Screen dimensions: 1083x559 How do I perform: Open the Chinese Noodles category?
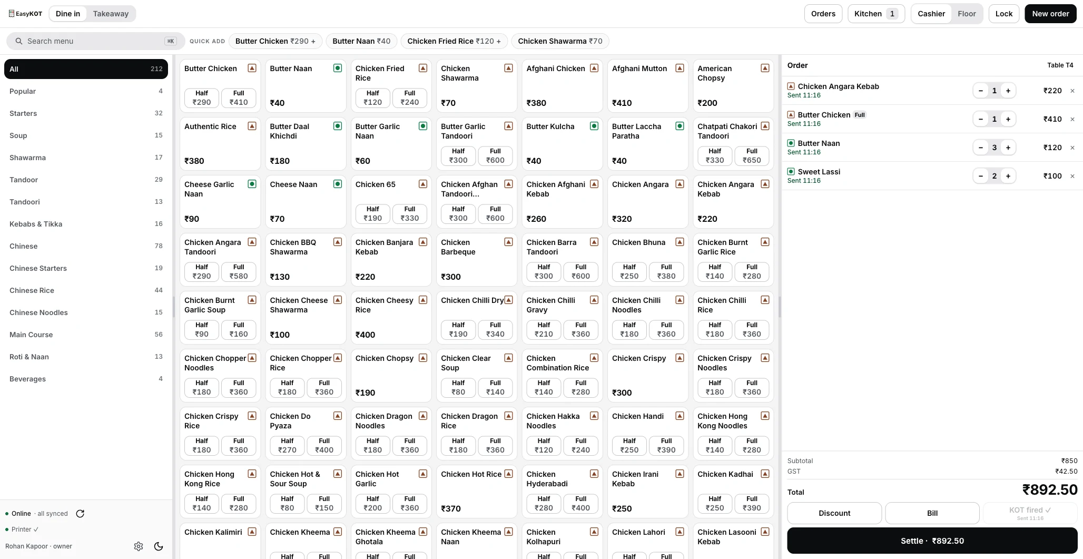point(86,312)
